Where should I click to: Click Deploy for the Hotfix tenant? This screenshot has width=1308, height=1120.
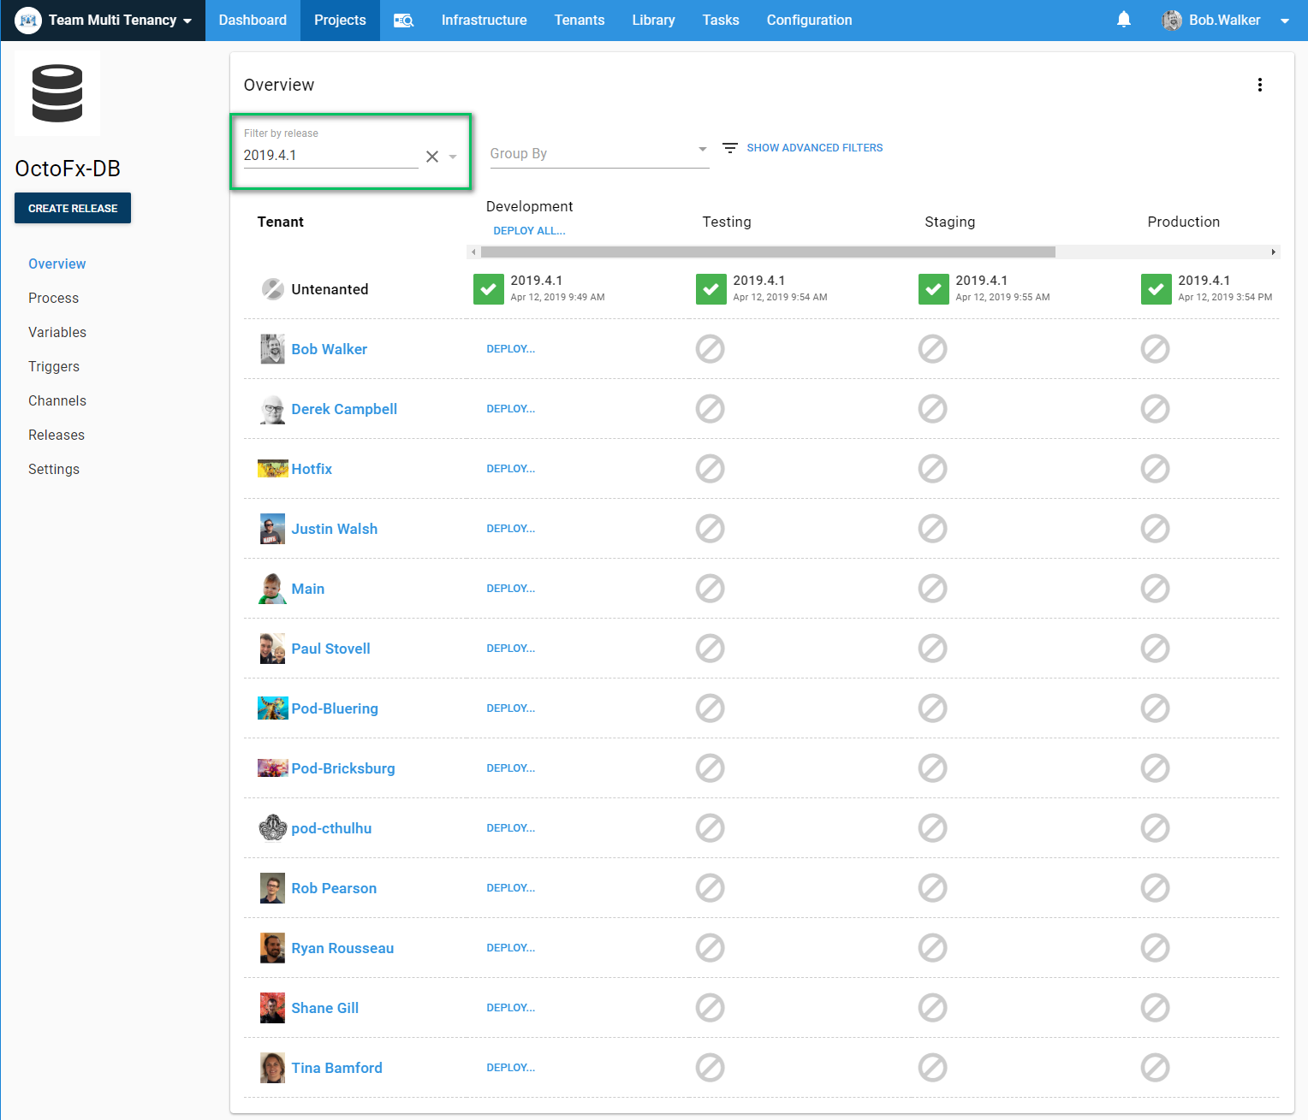(510, 469)
